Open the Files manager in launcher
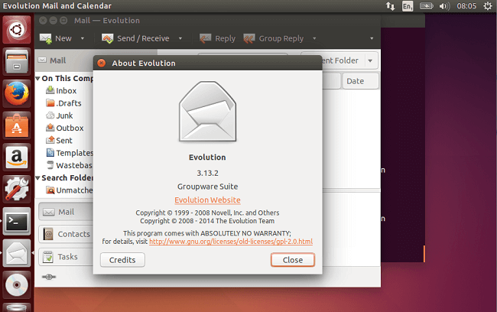 (x=17, y=61)
